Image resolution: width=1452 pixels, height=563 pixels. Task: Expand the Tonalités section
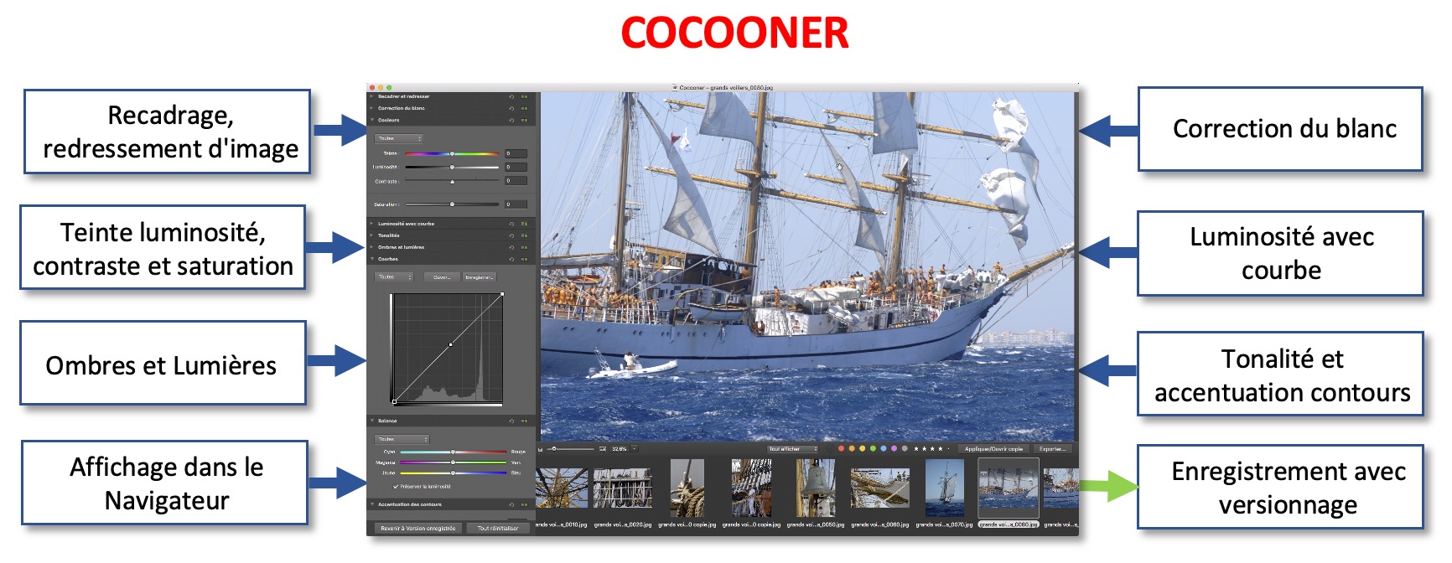371,235
